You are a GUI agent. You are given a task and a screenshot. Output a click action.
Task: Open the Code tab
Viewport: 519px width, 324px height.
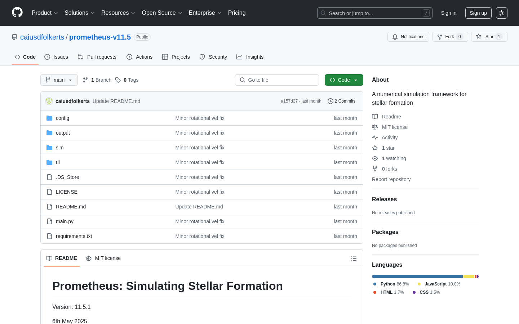(25, 57)
